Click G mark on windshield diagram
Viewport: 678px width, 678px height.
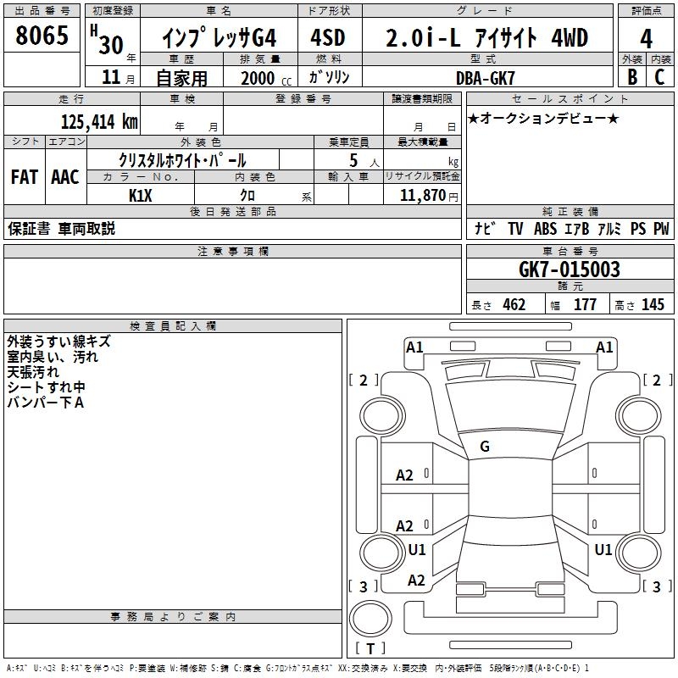(x=485, y=447)
